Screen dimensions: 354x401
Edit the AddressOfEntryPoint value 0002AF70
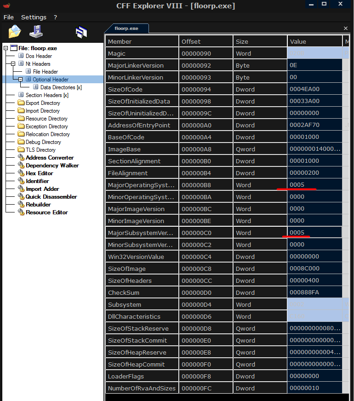(314, 125)
